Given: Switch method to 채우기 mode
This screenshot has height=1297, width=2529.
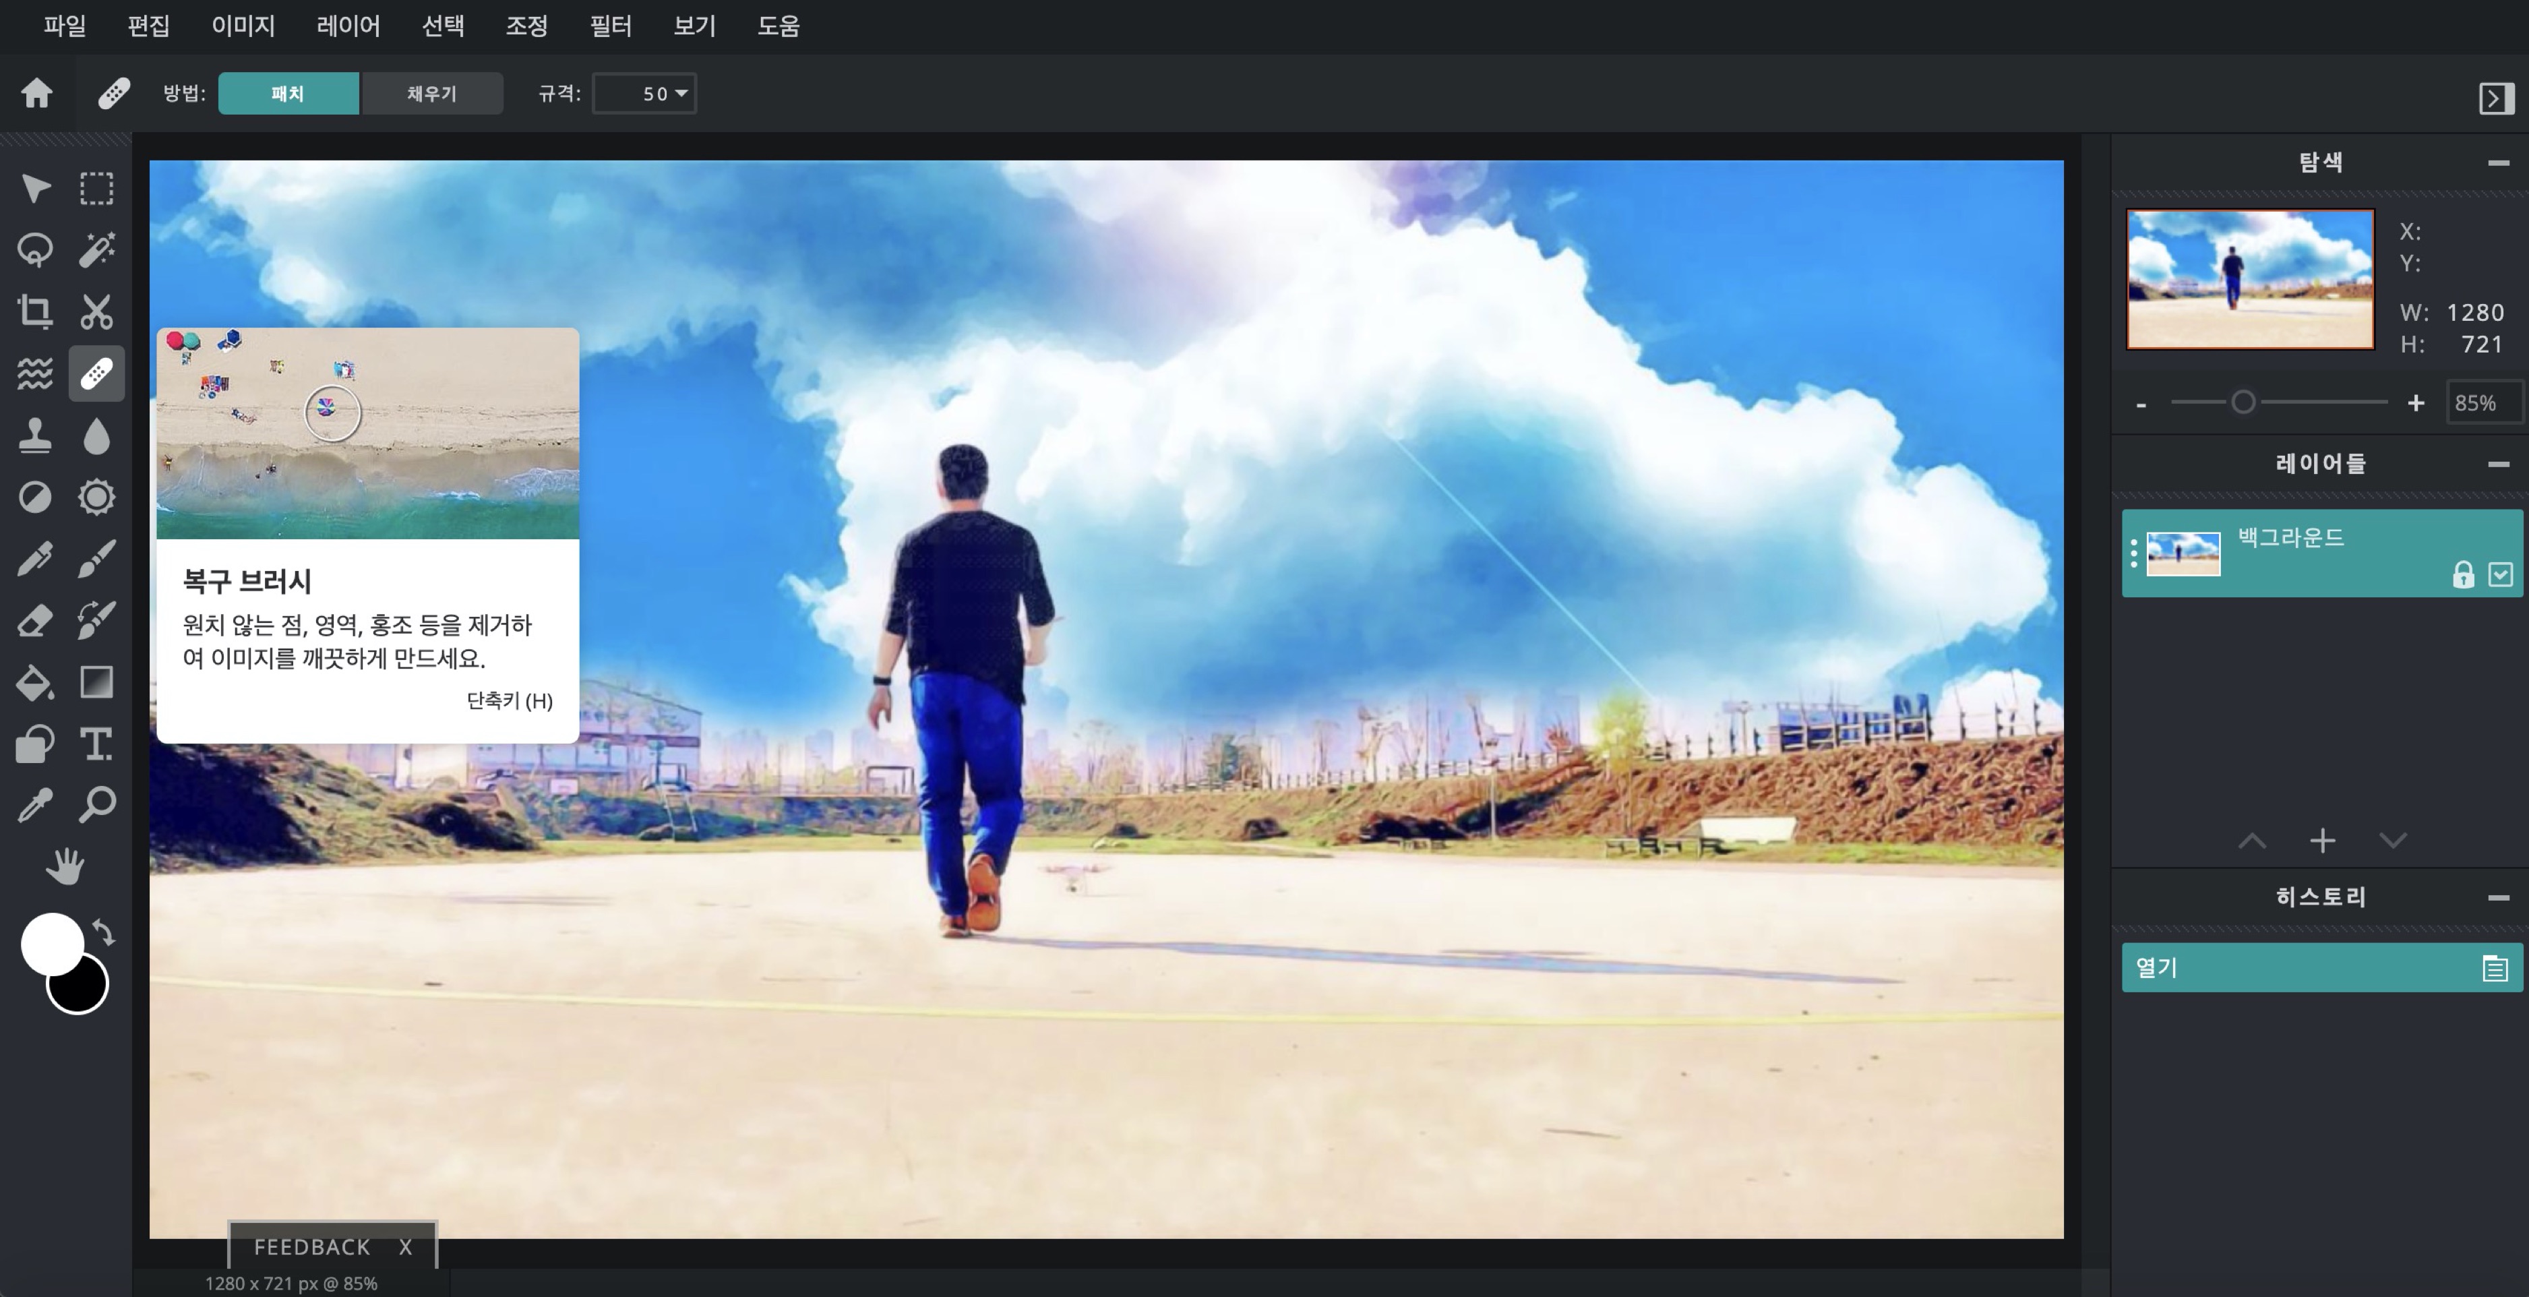Looking at the screenshot, I should 432,93.
